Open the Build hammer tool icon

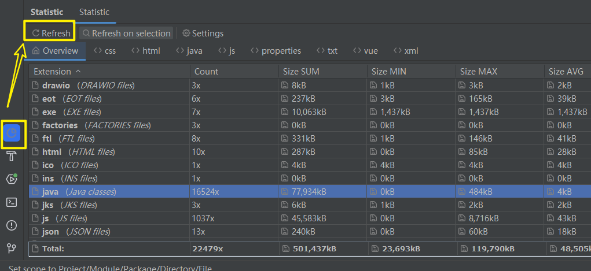tap(12, 156)
